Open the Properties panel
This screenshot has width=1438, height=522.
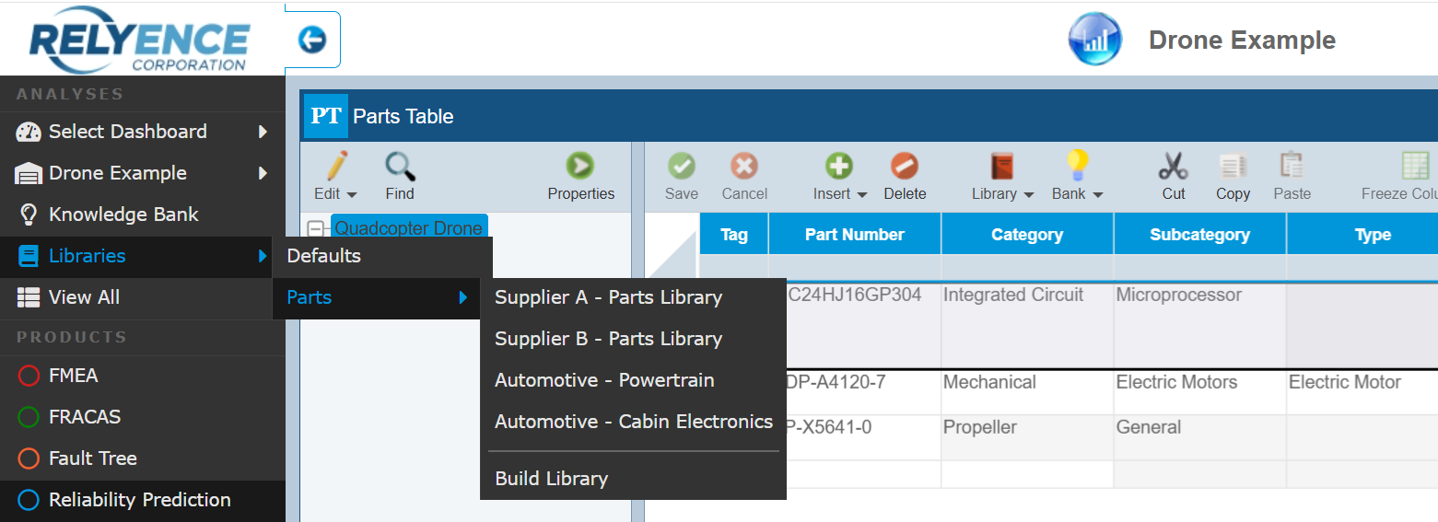[x=580, y=177]
